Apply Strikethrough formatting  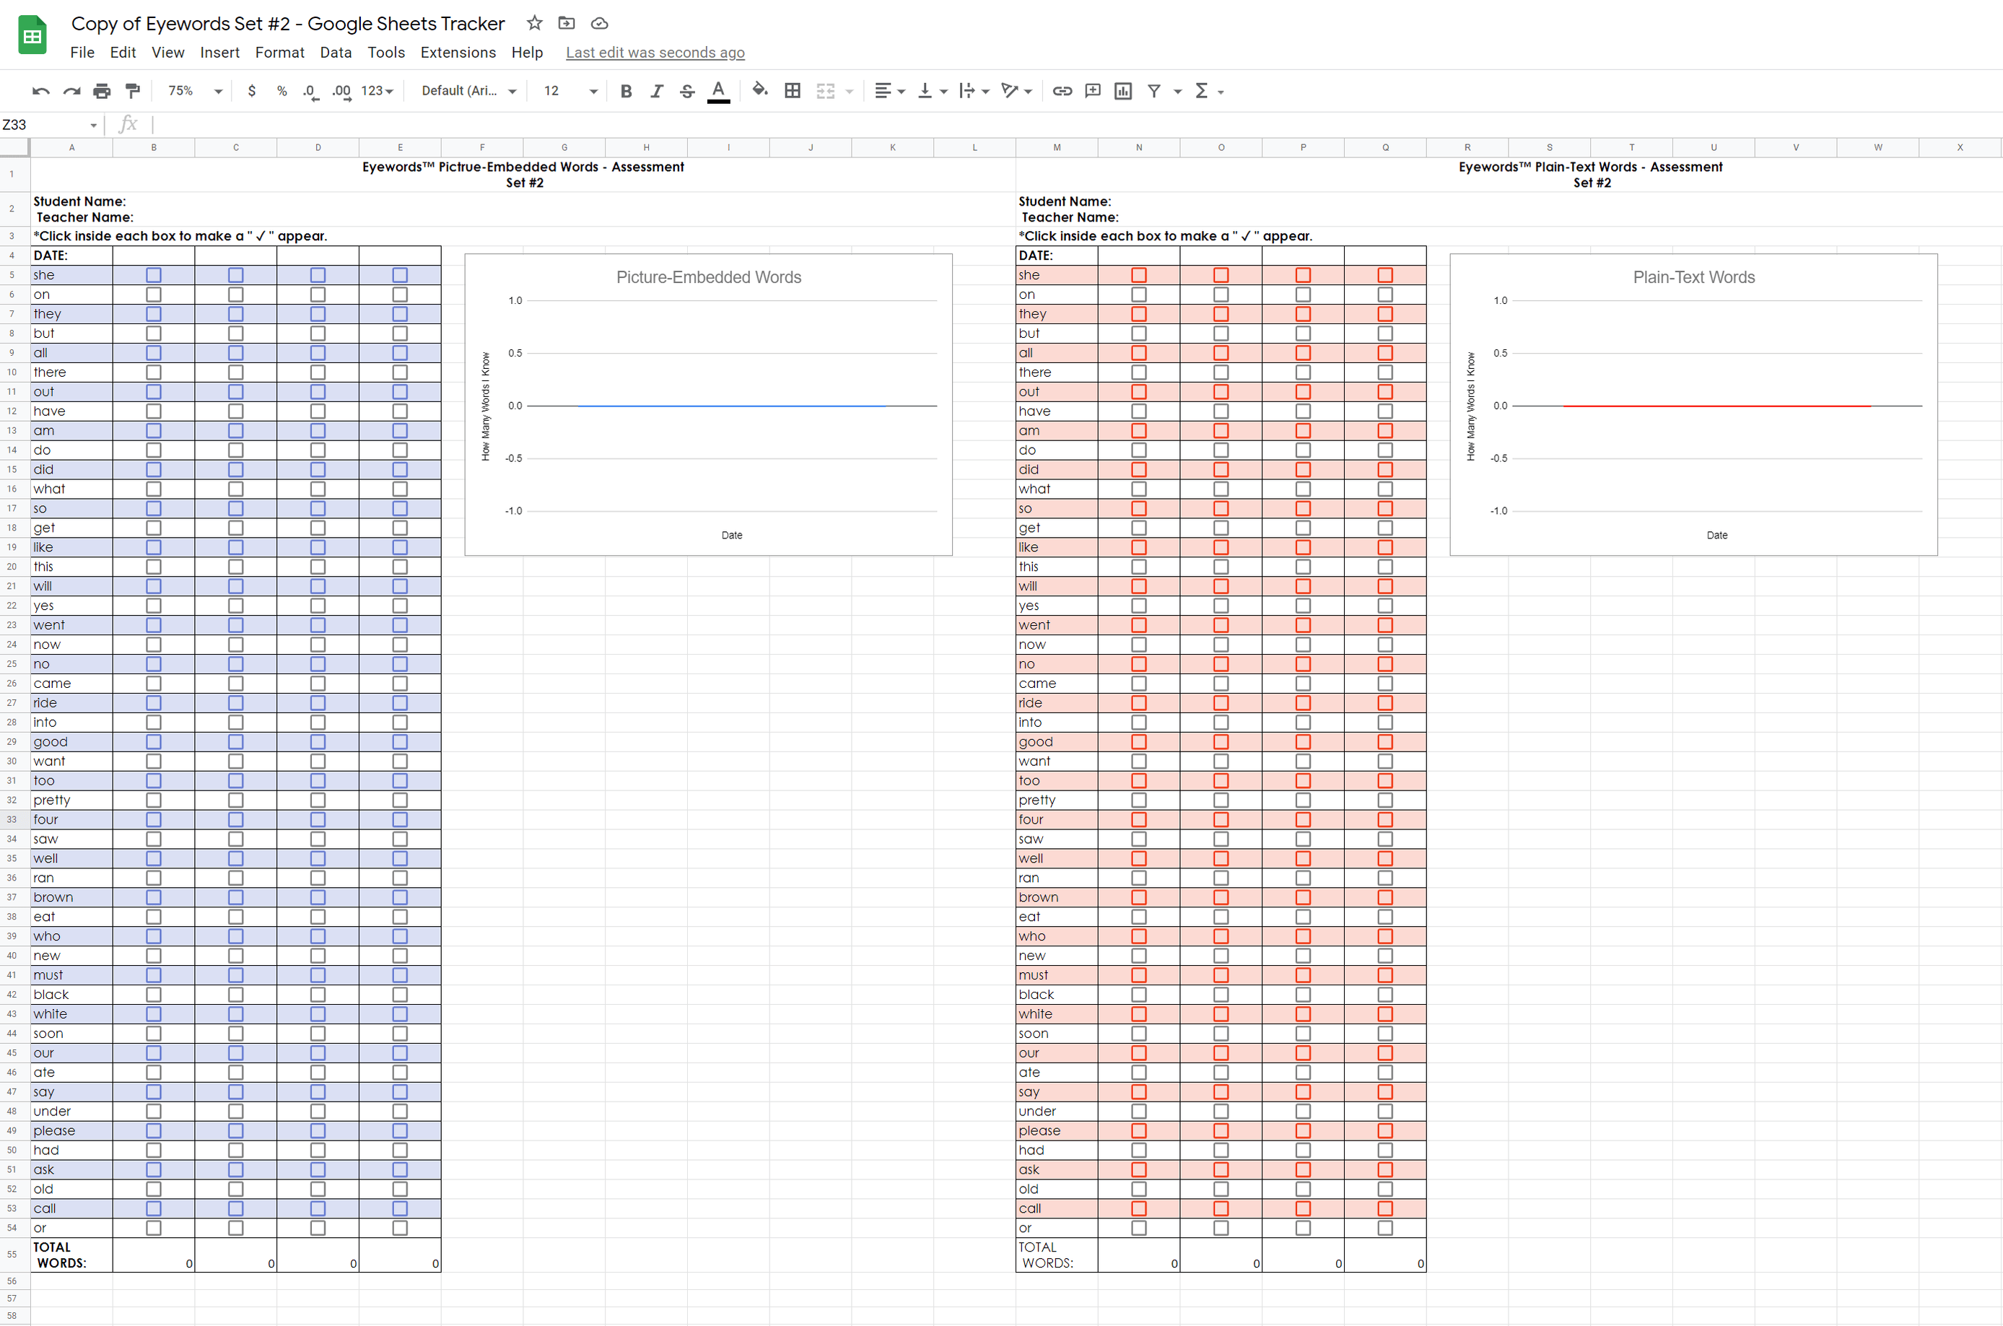[x=687, y=90]
